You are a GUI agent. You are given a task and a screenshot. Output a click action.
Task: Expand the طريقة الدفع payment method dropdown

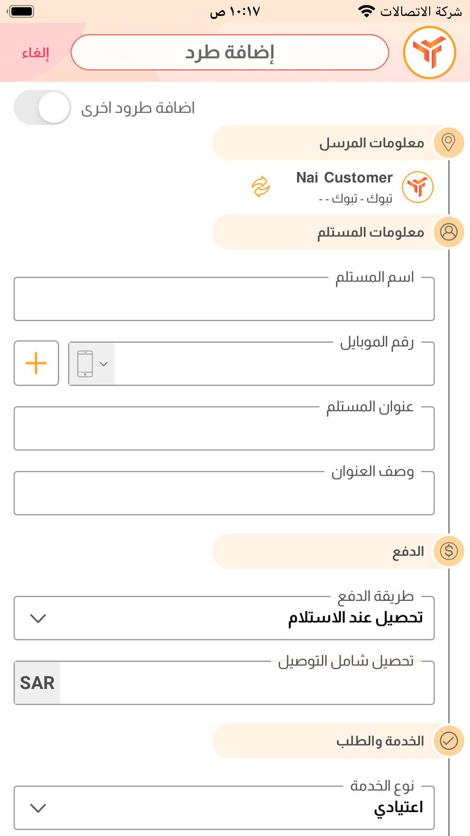click(x=224, y=618)
